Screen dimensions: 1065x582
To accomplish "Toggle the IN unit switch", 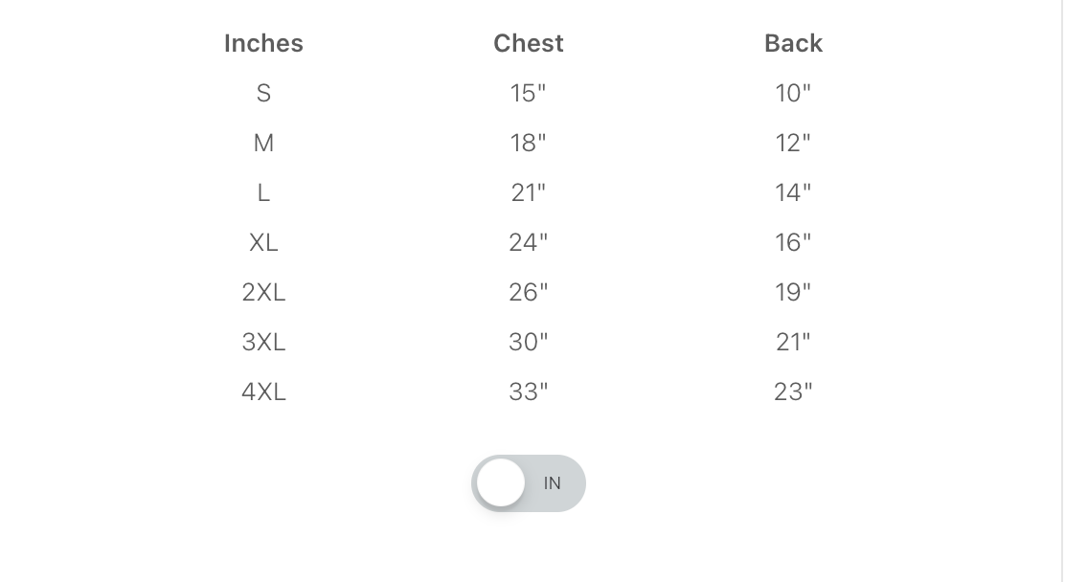I will 528,483.
